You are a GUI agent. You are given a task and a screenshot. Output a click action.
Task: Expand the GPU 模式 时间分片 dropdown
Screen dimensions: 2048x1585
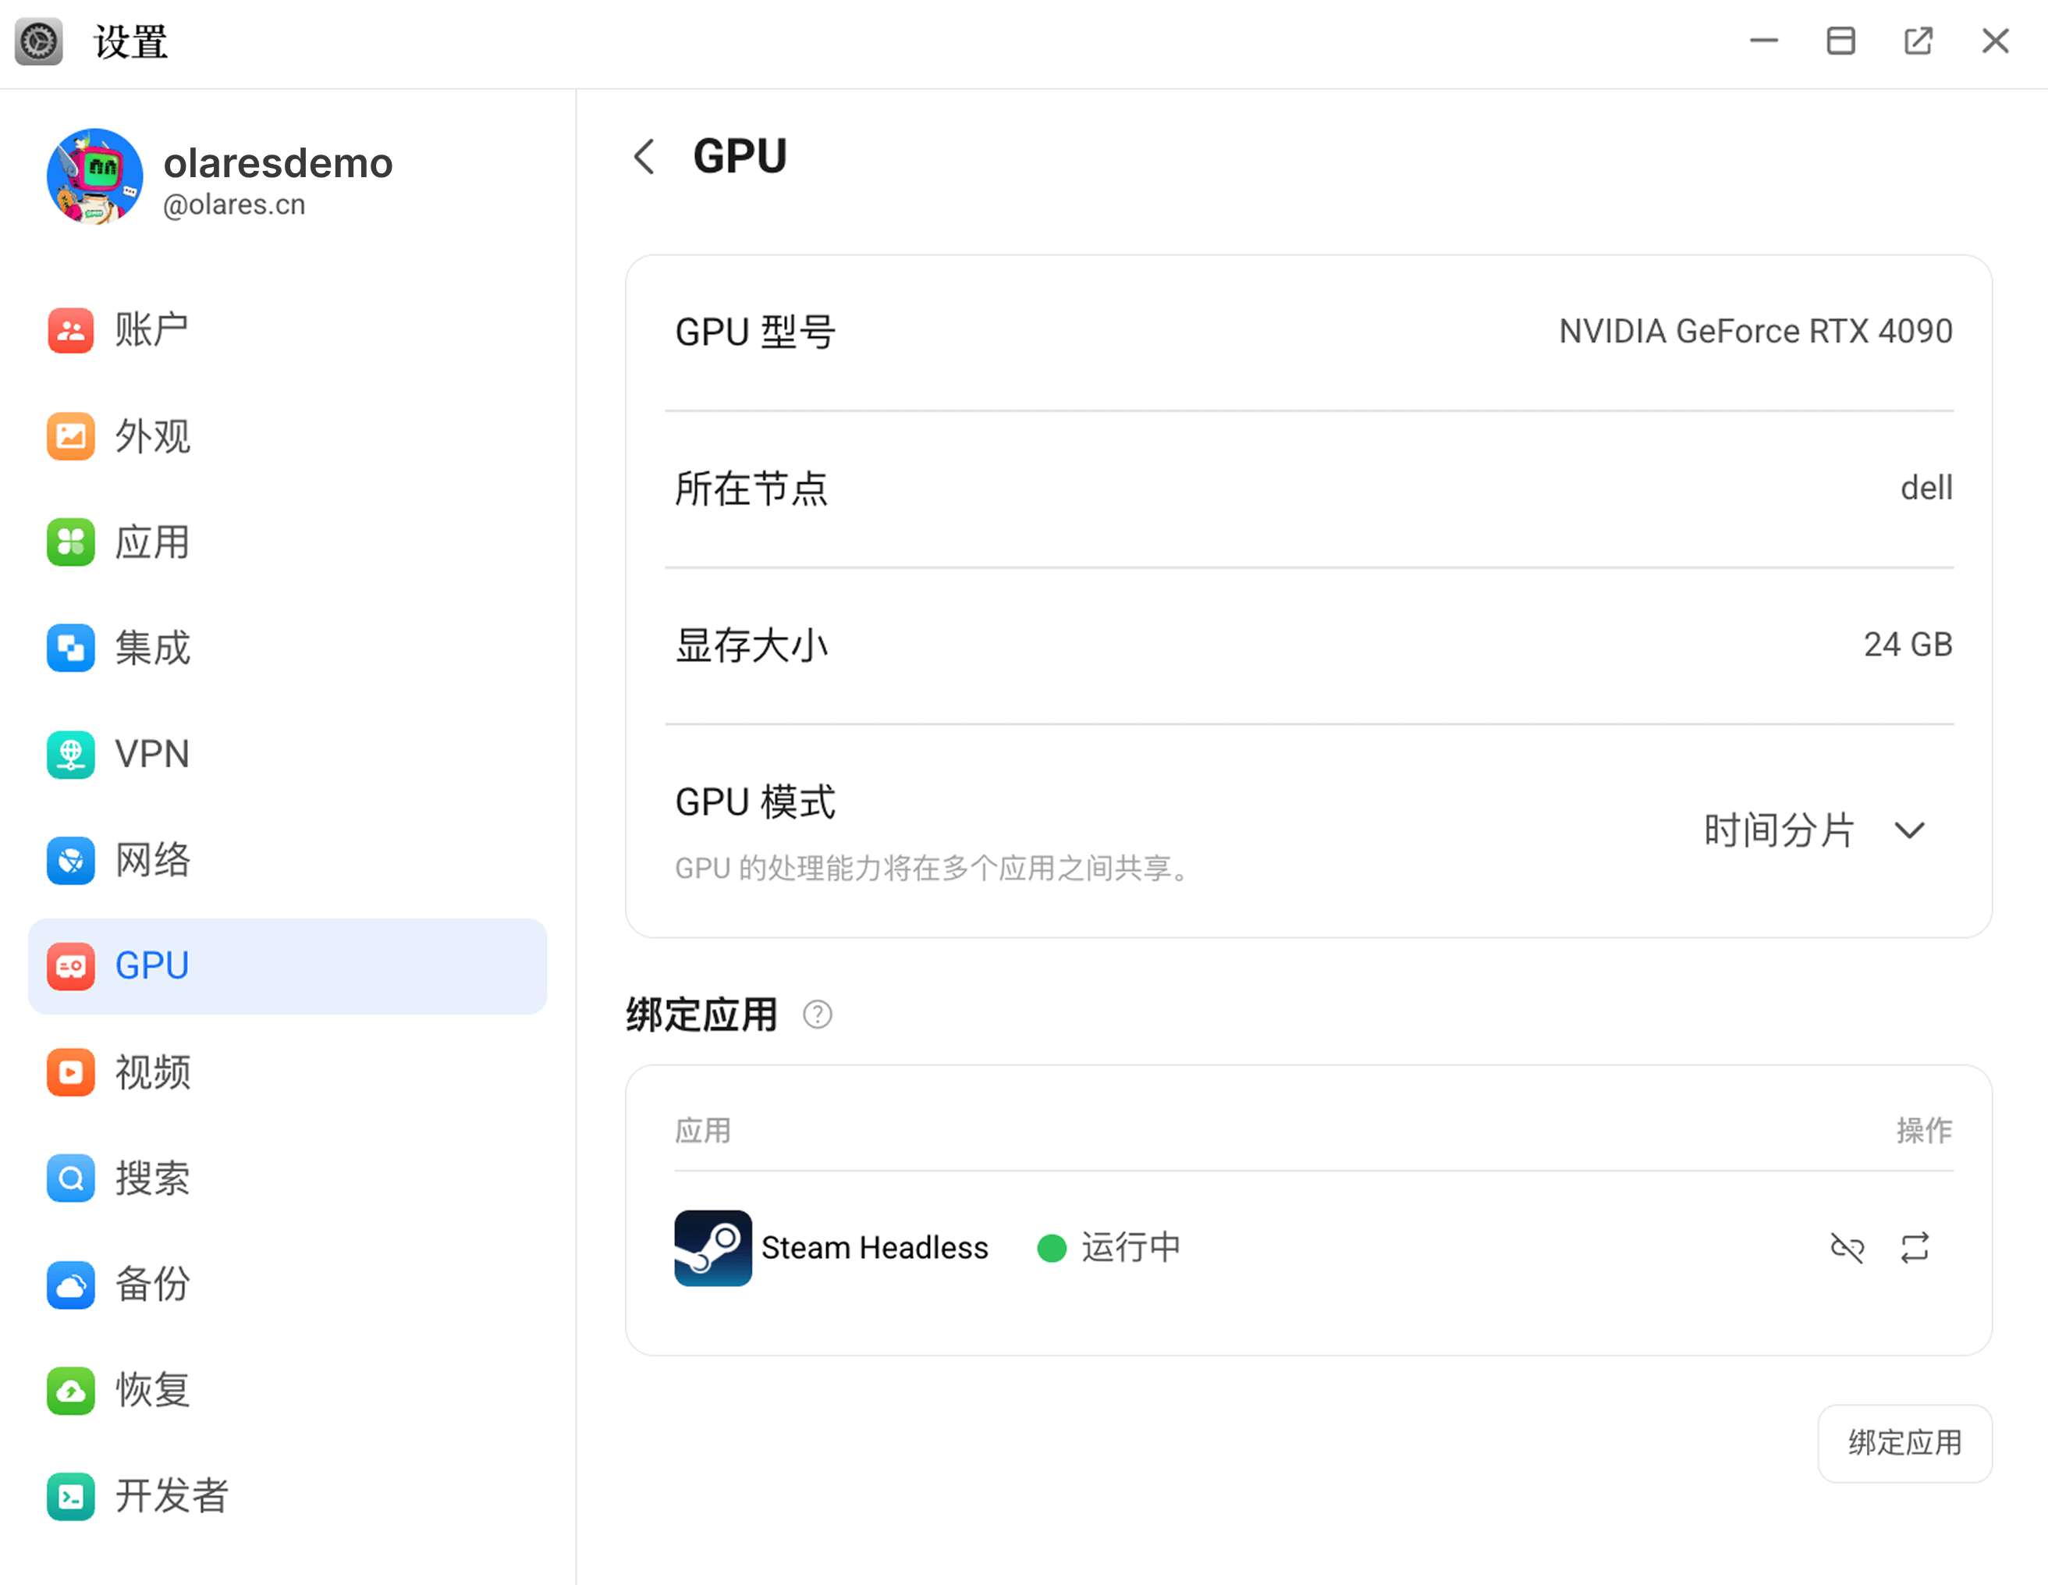click(x=1779, y=831)
